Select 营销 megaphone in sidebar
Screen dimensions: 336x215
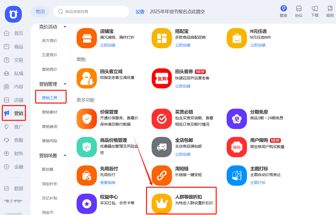[x=14, y=113]
